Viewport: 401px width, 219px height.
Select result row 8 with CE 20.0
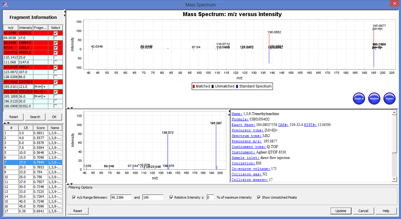(33, 167)
